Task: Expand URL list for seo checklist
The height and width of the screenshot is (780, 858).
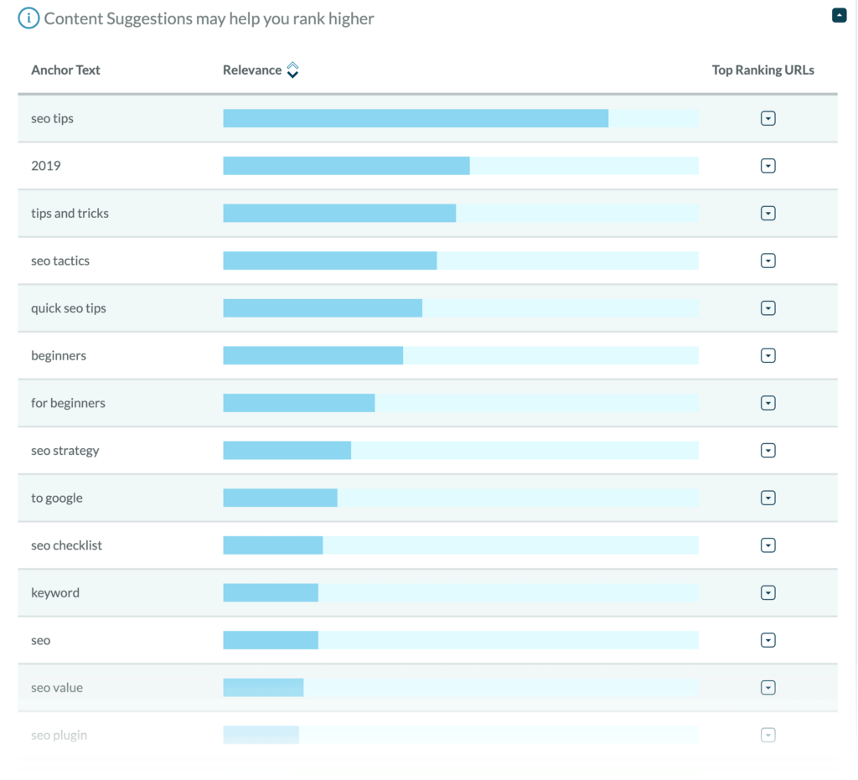Action: tap(768, 545)
